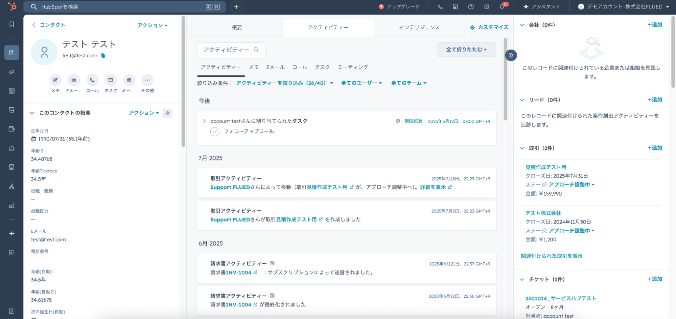Click the call (コール) phone icon
Viewport: 676px width, 319px height.
(92, 80)
